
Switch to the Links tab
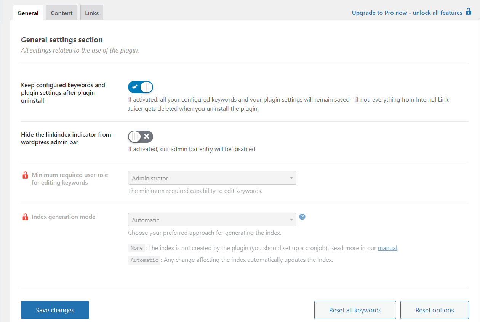click(x=91, y=13)
